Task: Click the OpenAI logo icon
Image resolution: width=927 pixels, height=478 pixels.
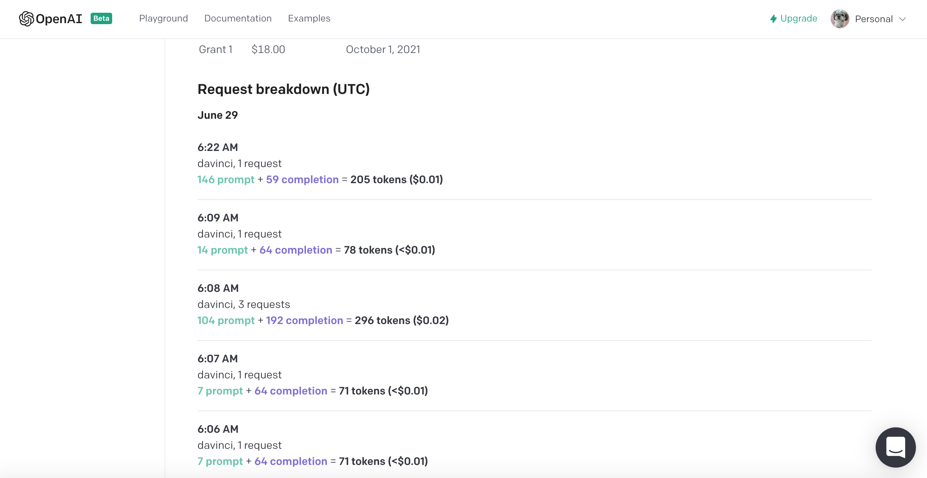Action: point(26,19)
